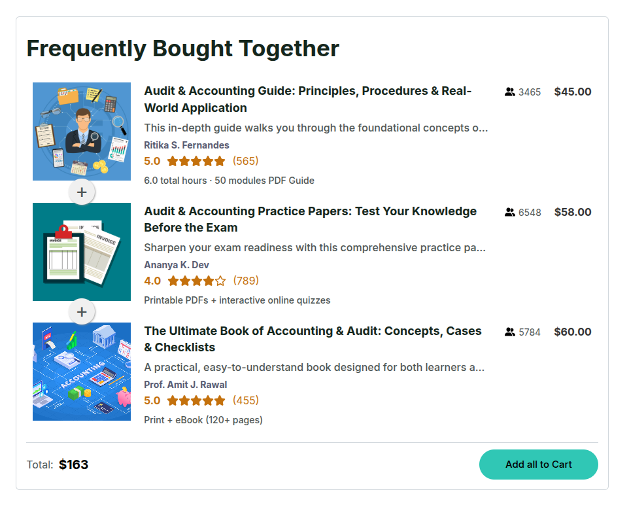Select the accountant illustration thumbnail
Viewport: 629px width, 509px height.
tap(82, 132)
